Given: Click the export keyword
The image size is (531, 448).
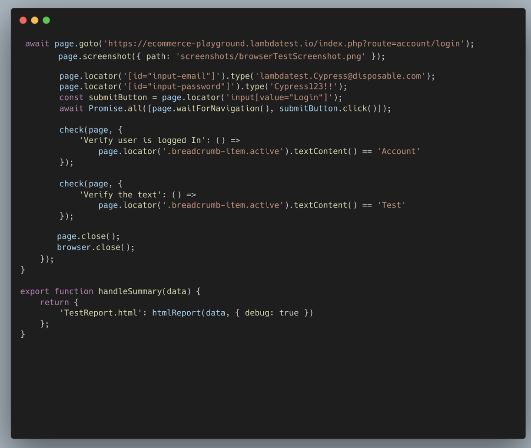Looking at the screenshot, I should [35, 291].
